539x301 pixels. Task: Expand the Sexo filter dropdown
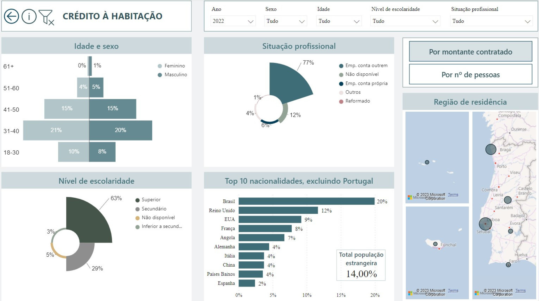pyautogui.click(x=285, y=21)
